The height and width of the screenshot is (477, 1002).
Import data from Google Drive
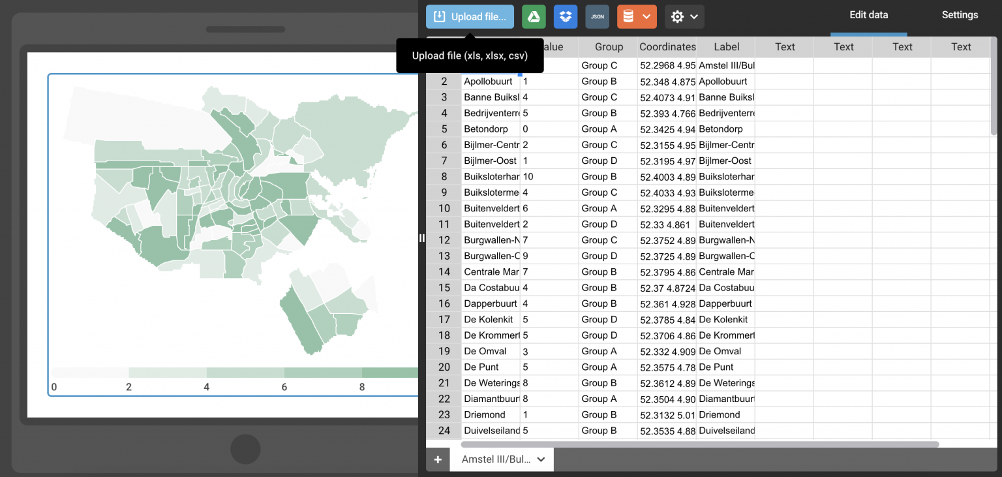click(534, 16)
